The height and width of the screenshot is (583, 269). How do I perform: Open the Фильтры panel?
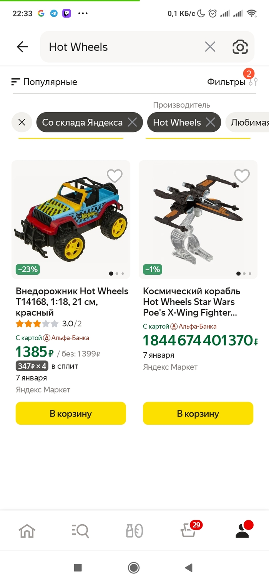tap(232, 82)
